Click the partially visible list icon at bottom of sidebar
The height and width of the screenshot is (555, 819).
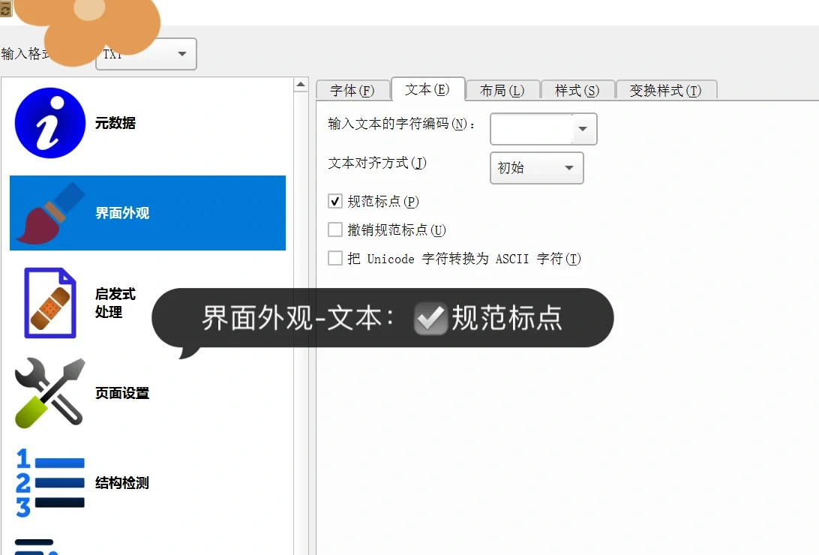tap(35, 547)
